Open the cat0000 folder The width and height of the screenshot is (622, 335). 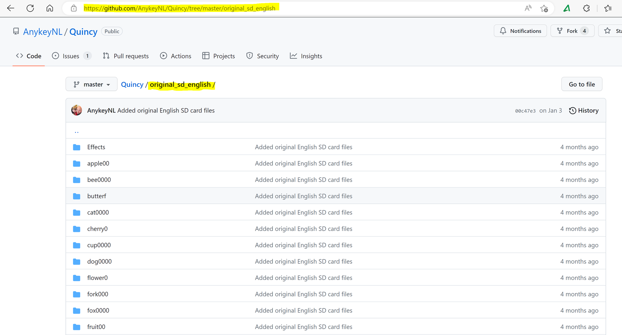pos(98,213)
